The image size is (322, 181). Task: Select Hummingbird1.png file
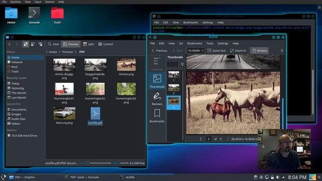coord(64,94)
